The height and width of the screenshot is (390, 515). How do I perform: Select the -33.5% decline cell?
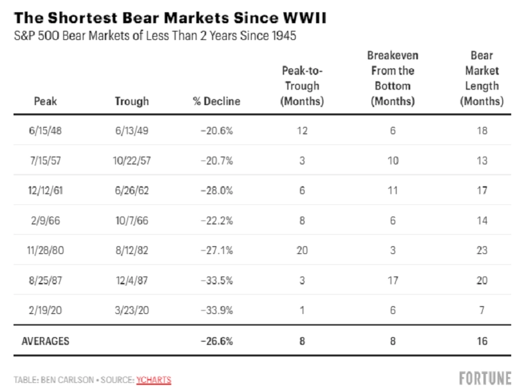pos(217,280)
